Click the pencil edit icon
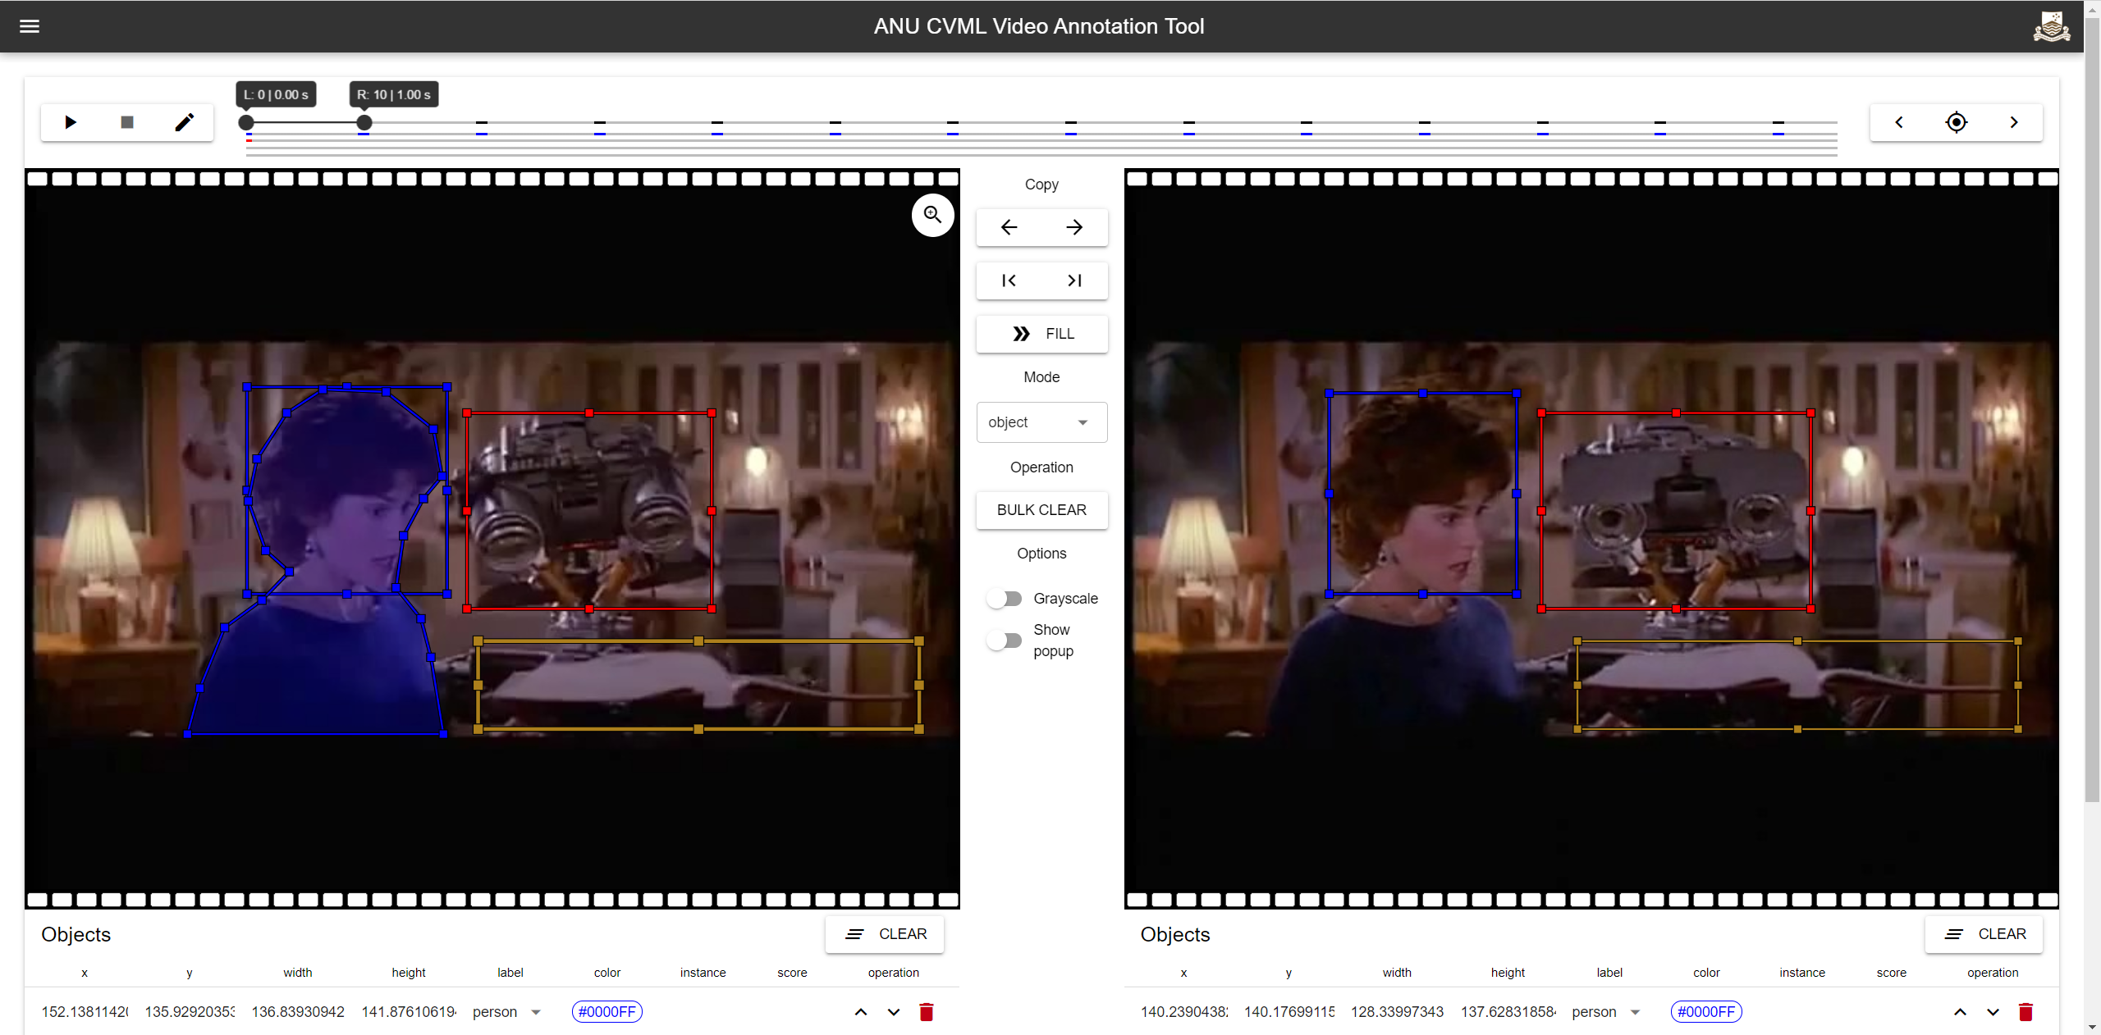The height and width of the screenshot is (1035, 2101). coord(185,122)
